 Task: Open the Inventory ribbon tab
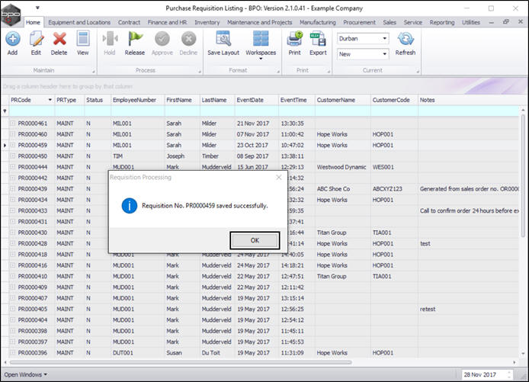click(207, 22)
